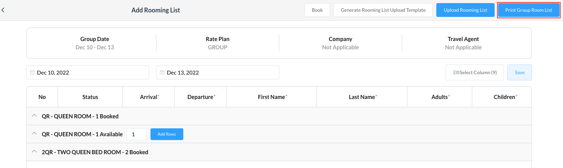Click the back arrow icon
Image resolution: width=563 pixels, height=168 pixels.
coord(3,10)
